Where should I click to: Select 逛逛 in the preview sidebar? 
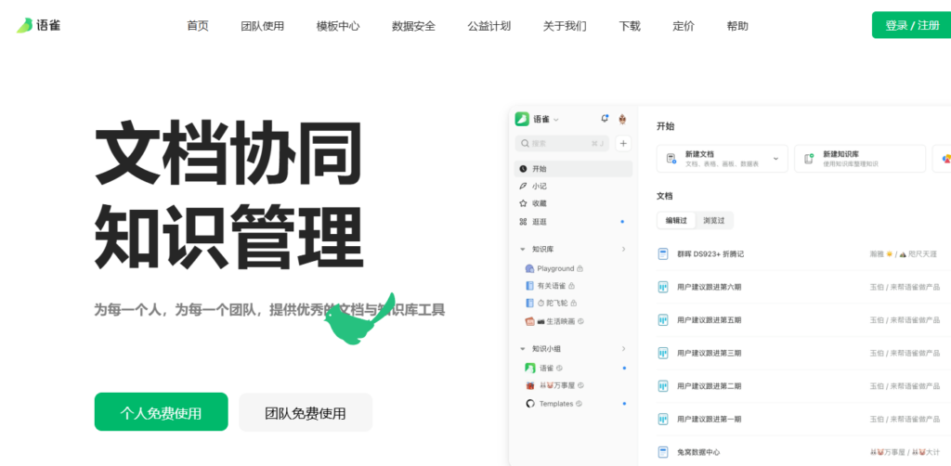[573, 222]
